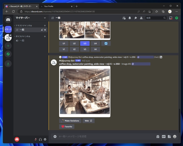Focus the 検索 search field
Image resolution: width=183 pixels, height=146 pixels.
[156, 18]
